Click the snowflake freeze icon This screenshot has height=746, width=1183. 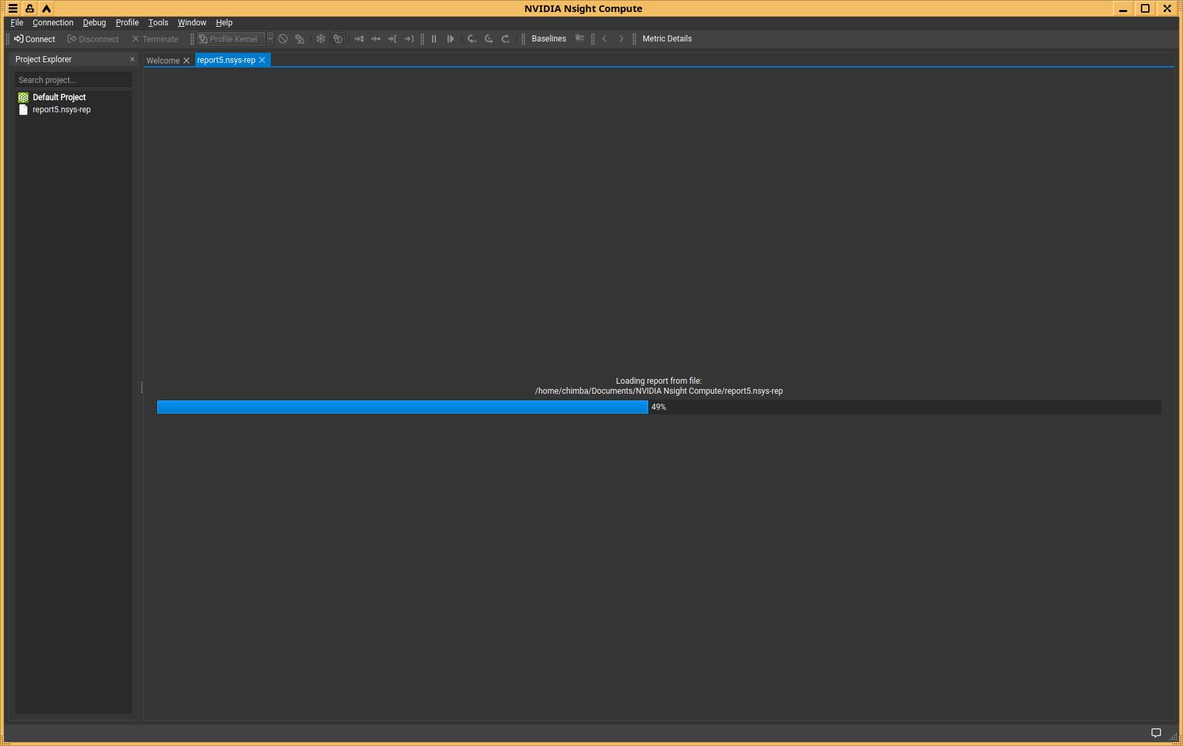point(321,39)
